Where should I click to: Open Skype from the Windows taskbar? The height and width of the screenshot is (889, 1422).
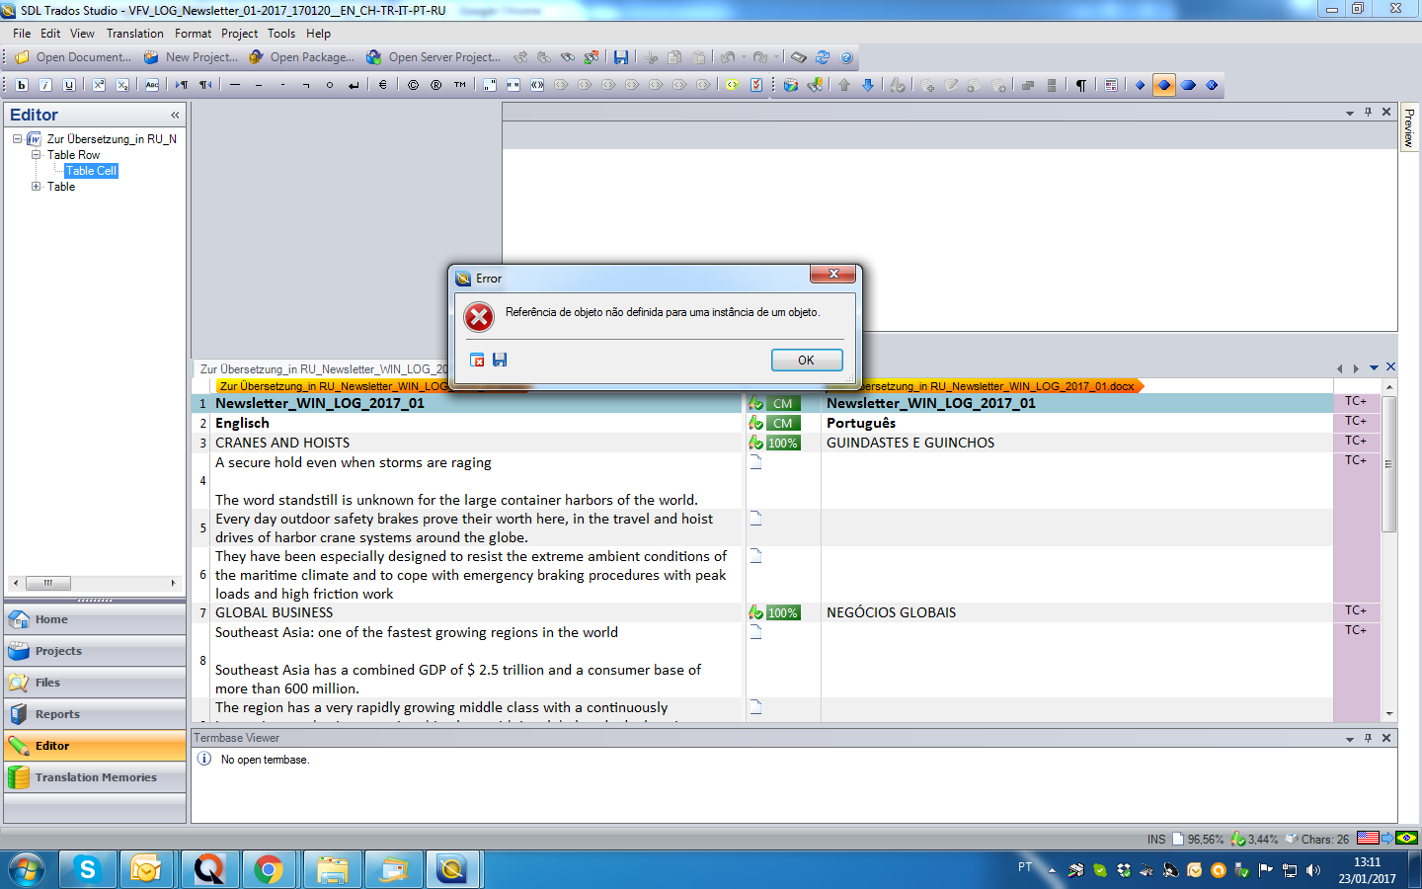pyautogui.click(x=88, y=869)
